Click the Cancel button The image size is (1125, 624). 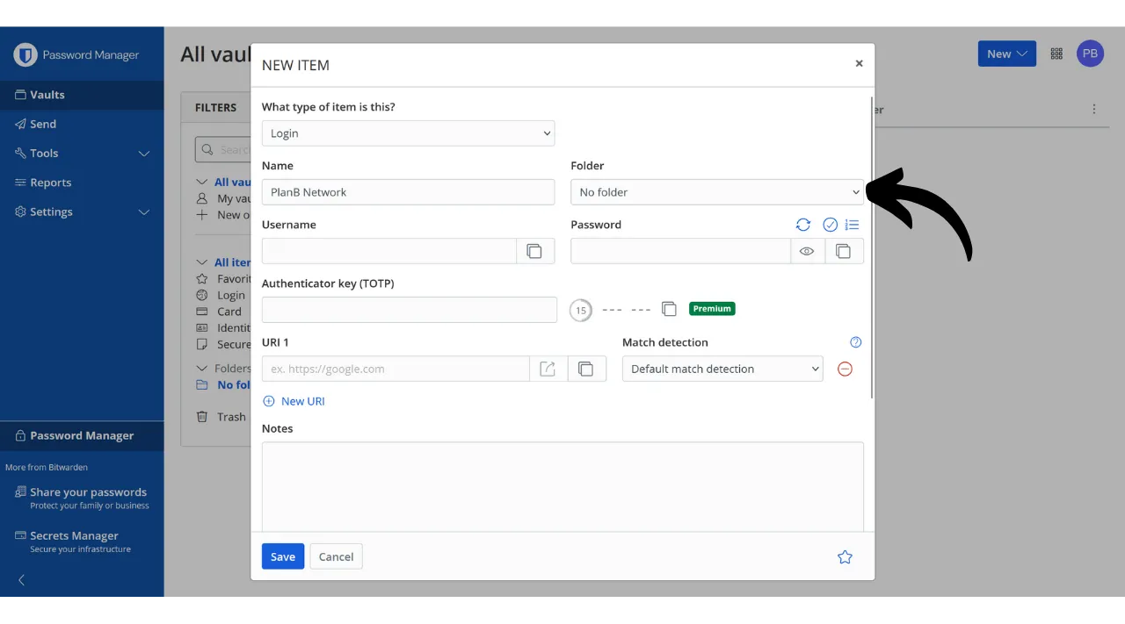[336, 556]
